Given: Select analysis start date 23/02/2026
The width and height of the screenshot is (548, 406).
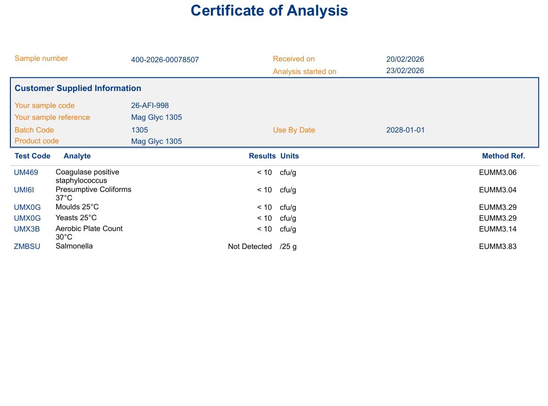Looking at the screenshot, I should click(x=405, y=71).
